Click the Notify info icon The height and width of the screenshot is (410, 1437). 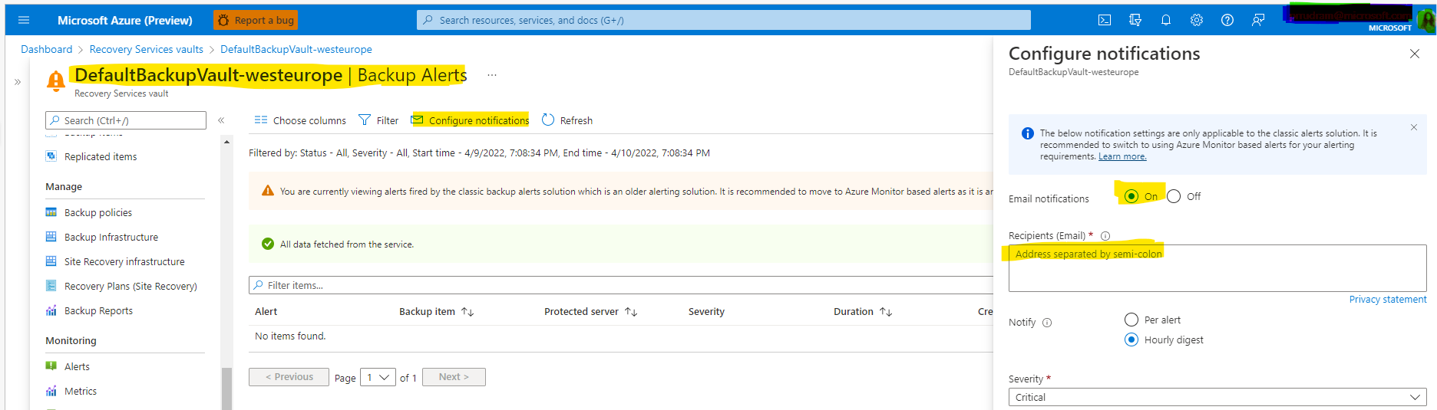(1047, 323)
